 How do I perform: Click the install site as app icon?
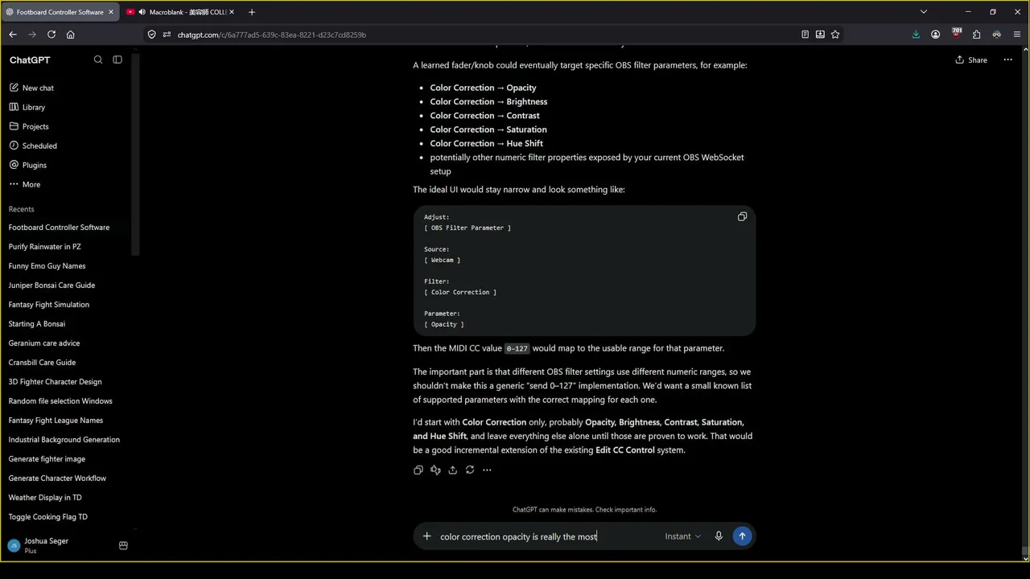(x=820, y=35)
